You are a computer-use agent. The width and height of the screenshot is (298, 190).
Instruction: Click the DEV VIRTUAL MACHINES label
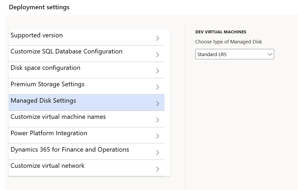(x=221, y=32)
